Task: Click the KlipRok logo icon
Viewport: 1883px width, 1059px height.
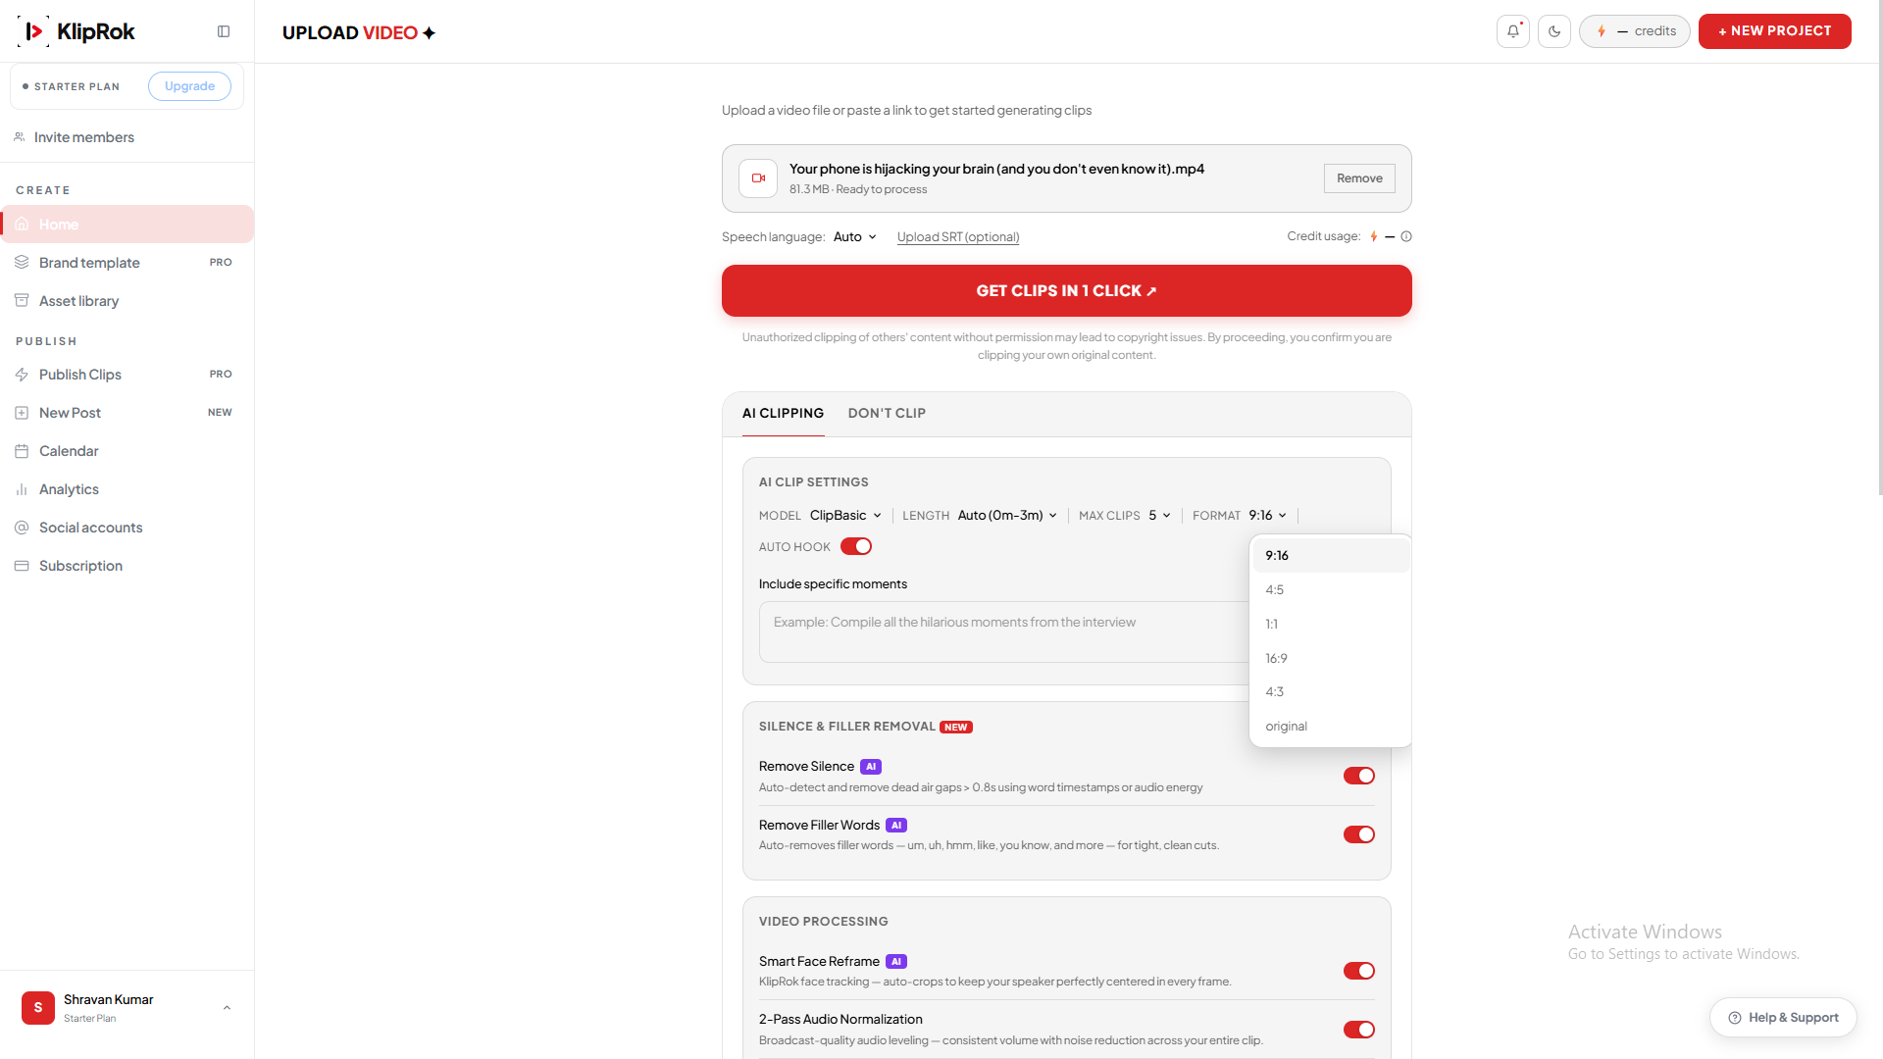Action: click(33, 31)
